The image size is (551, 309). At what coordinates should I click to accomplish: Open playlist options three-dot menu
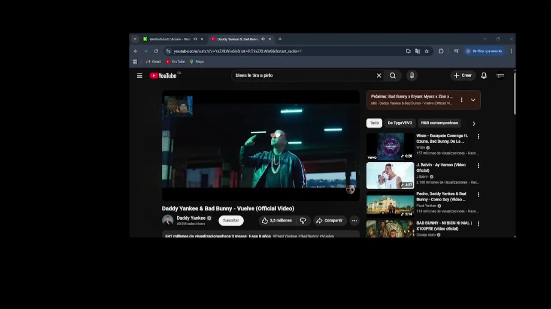(461, 100)
